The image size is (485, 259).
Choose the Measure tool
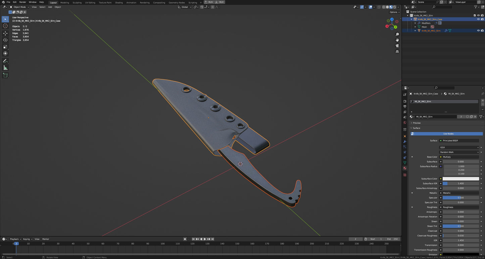(5, 68)
